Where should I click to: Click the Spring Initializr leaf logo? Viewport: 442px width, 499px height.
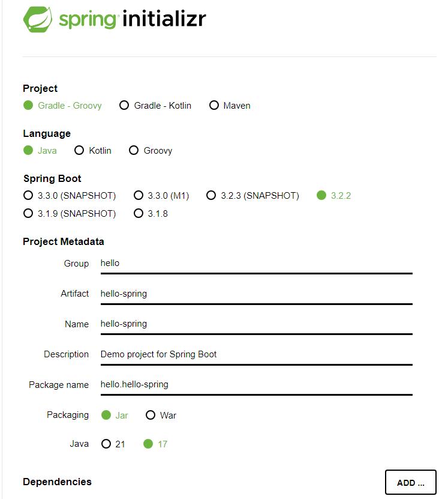click(38, 19)
